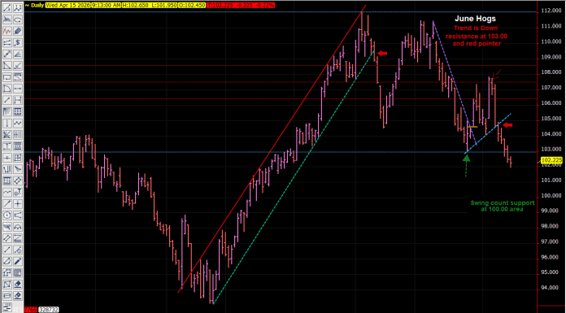This screenshot has height=313, width=566.
Task: Select the pencil freehand drawing tool
Action: [18, 262]
